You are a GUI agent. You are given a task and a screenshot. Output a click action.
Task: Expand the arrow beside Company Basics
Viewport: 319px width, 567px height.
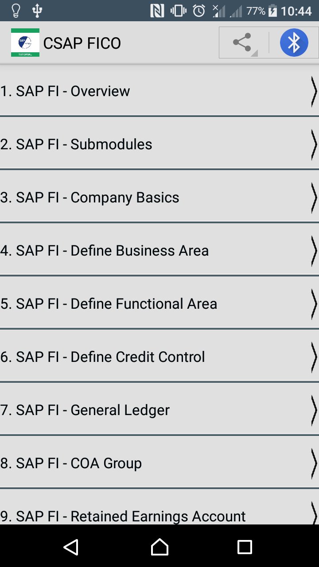(314, 198)
